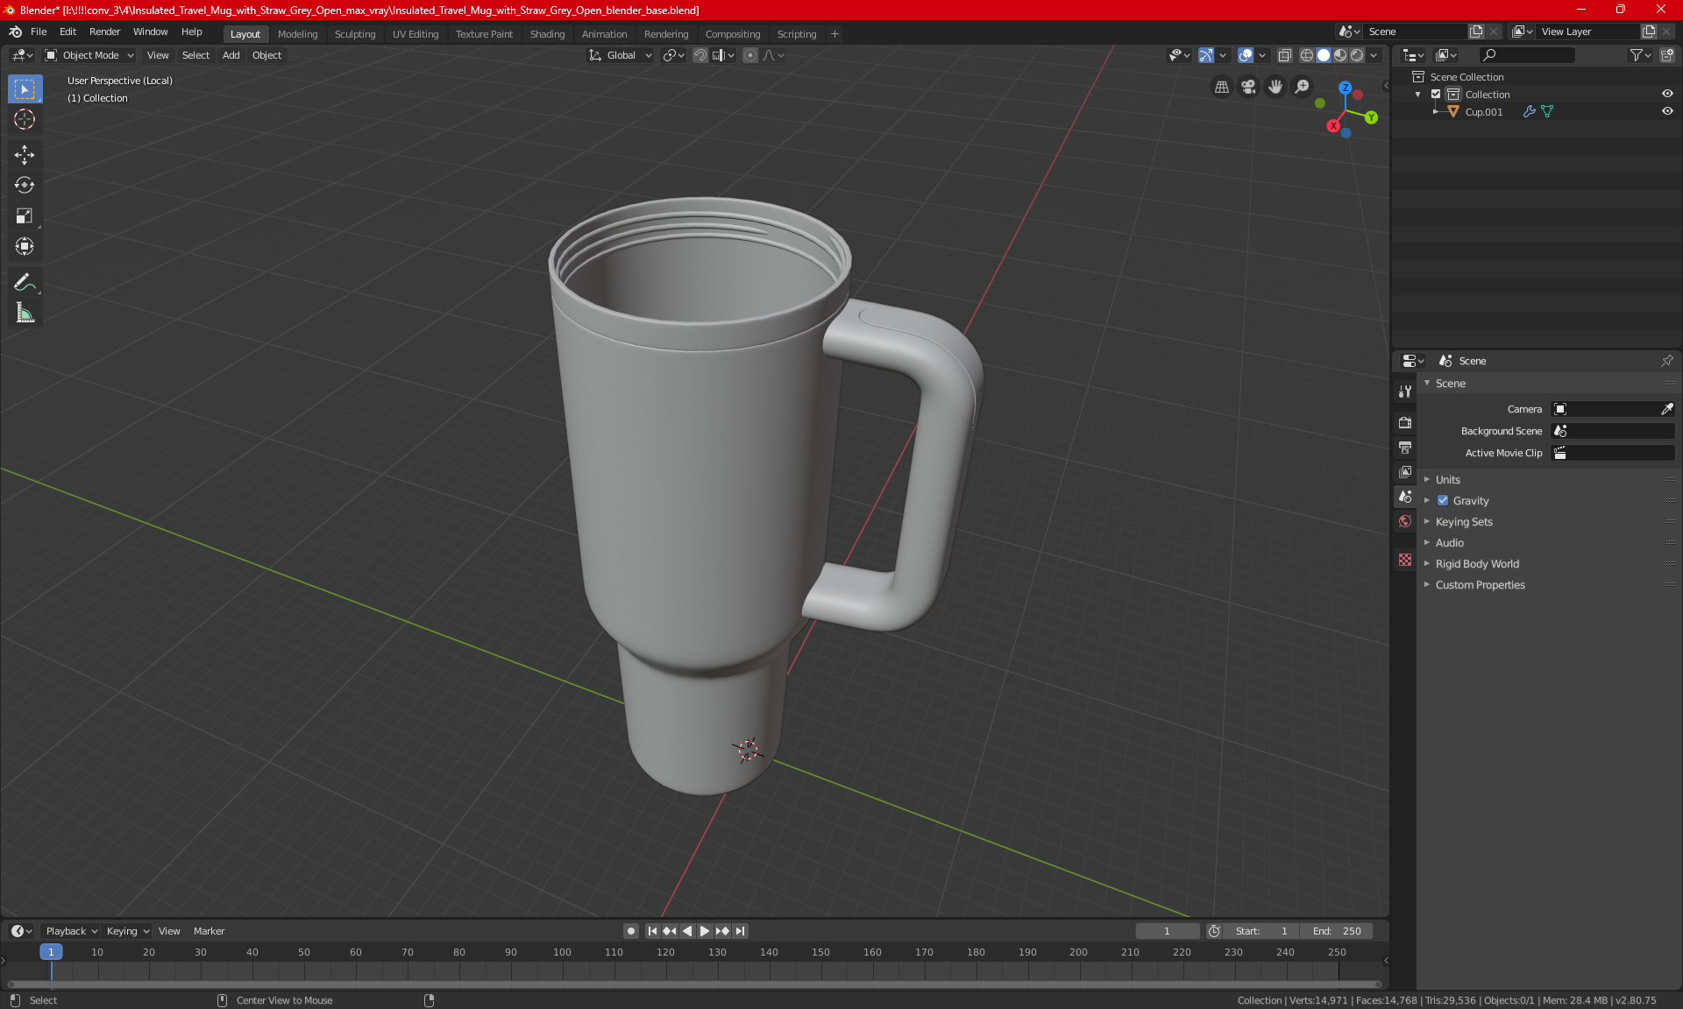Toggle viewport overlays display
1683x1009 pixels.
point(1246,55)
